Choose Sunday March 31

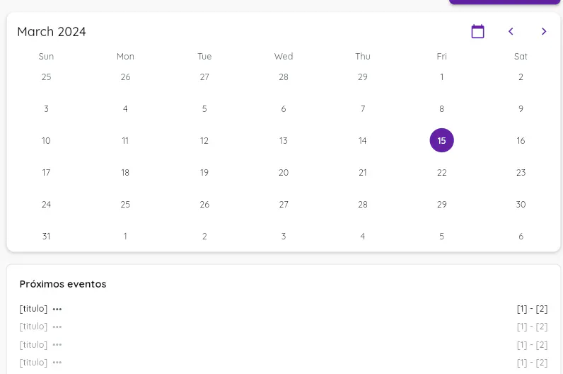tap(46, 236)
